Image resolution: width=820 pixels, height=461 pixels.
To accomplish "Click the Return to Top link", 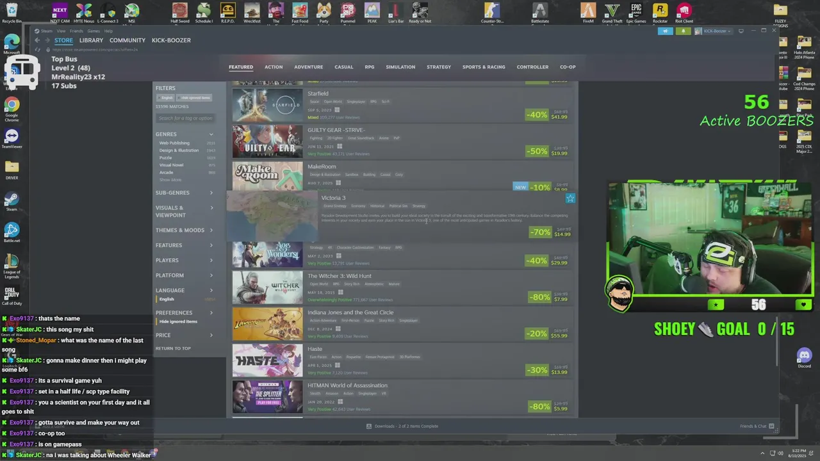I will pos(173,348).
